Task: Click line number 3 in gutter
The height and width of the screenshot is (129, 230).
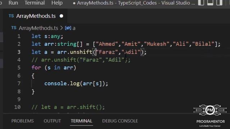Action: [x=19, y=52]
